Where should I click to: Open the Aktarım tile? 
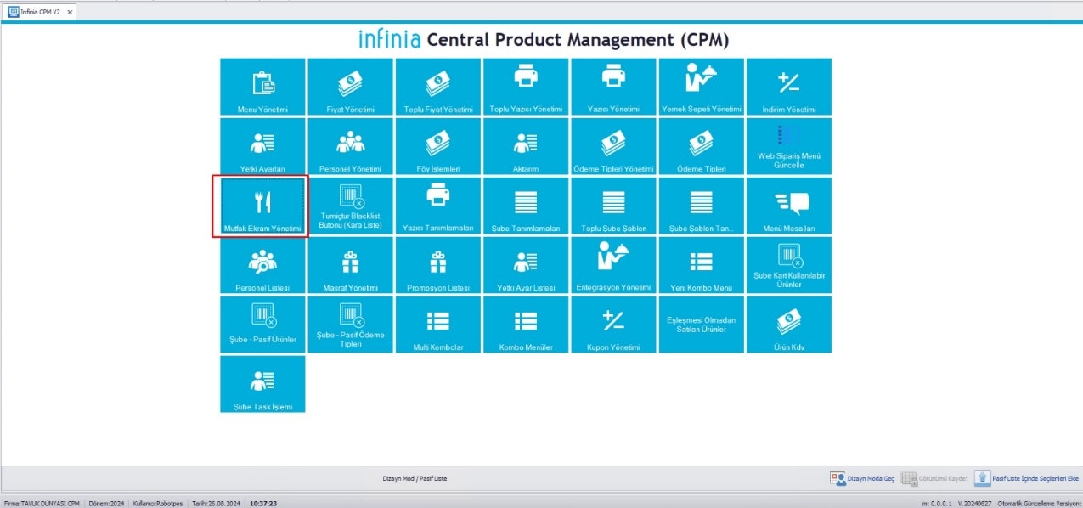click(526, 146)
